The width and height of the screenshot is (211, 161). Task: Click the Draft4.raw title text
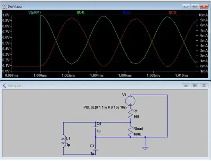15,7
